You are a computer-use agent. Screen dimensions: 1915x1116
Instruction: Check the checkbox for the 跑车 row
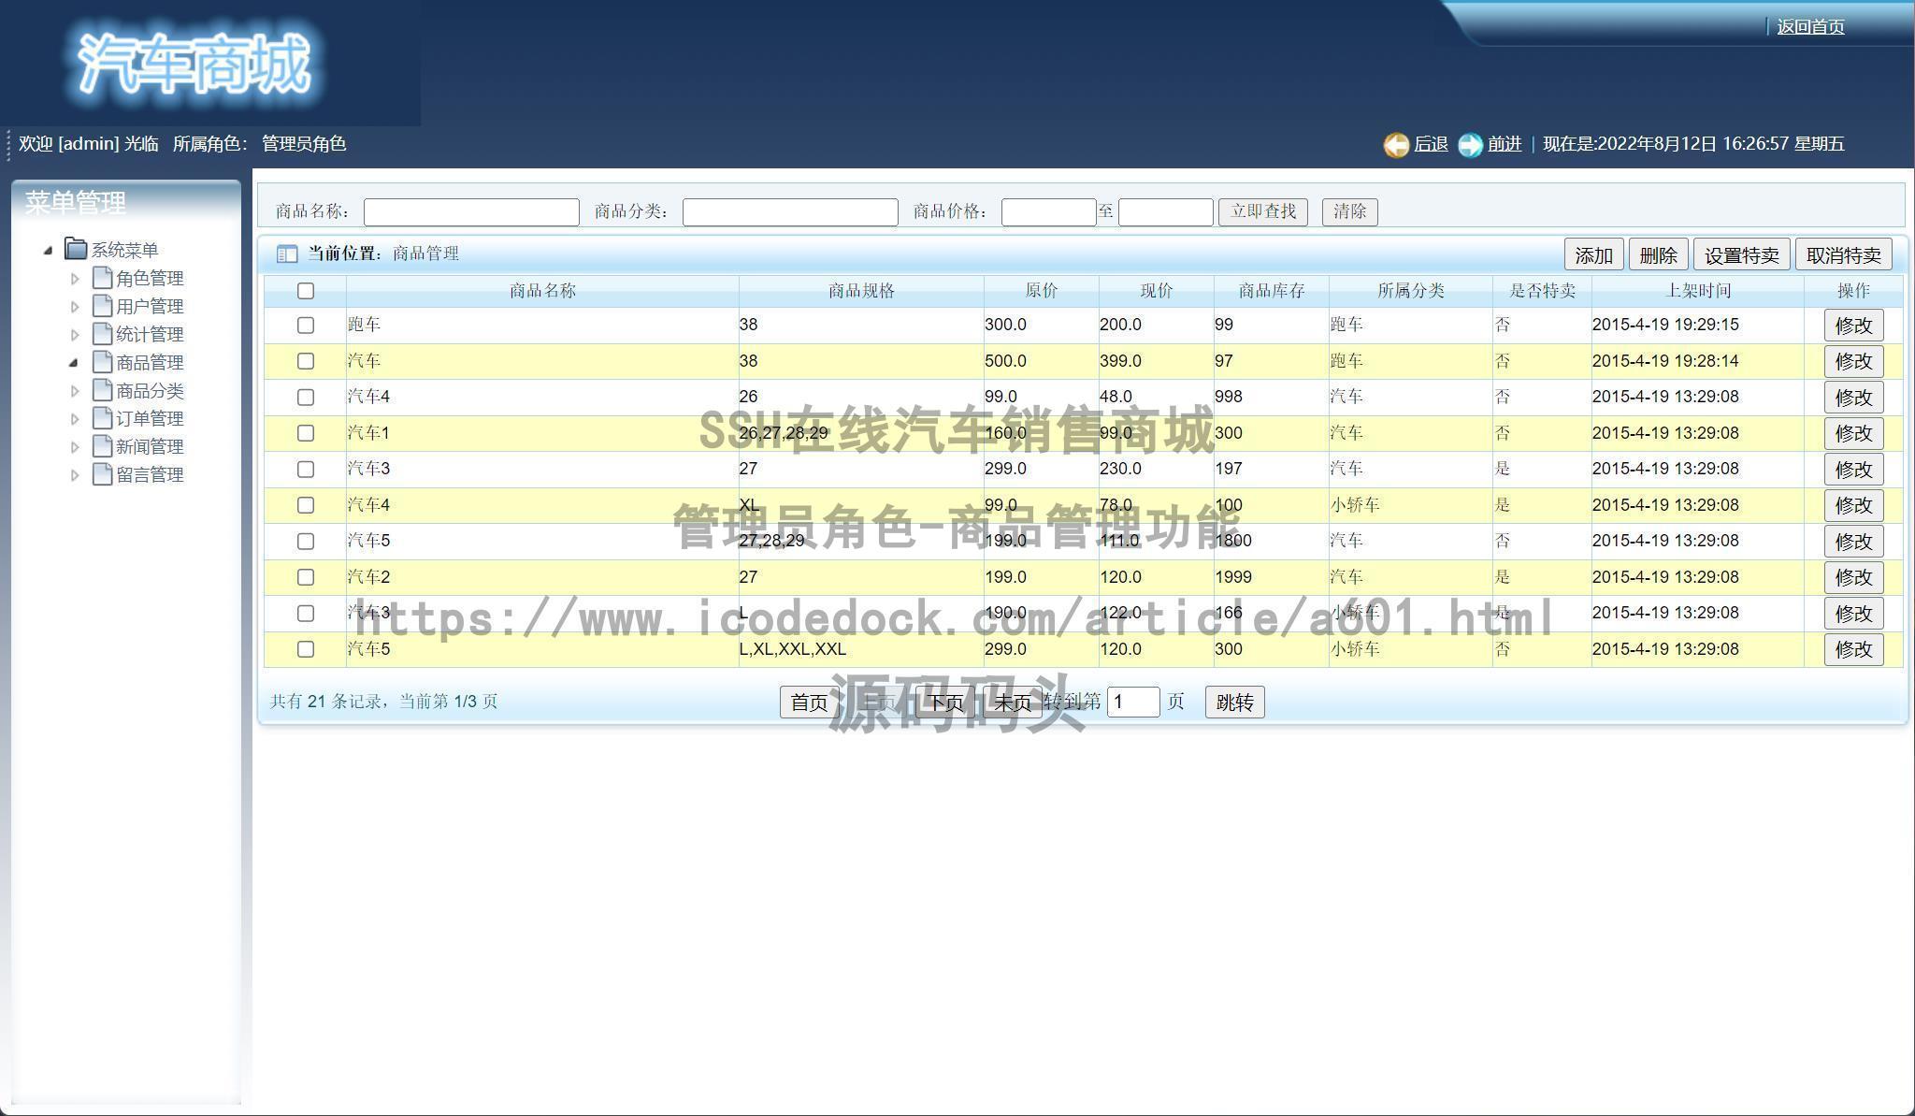coord(306,326)
